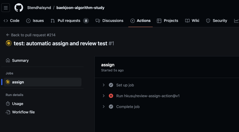Click the Discussions speech bubbles icon
This screenshot has height=132, width=239.
pyautogui.click(x=98, y=21)
